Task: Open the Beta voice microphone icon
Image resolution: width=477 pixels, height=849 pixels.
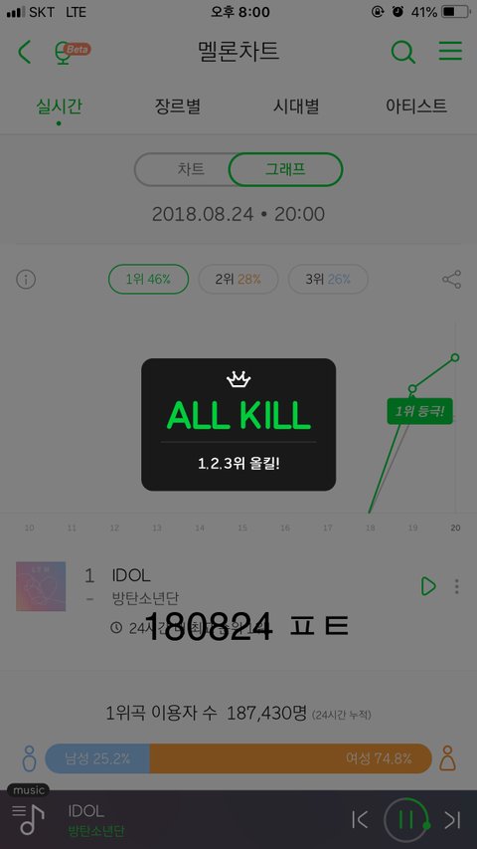Action: coord(72,53)
